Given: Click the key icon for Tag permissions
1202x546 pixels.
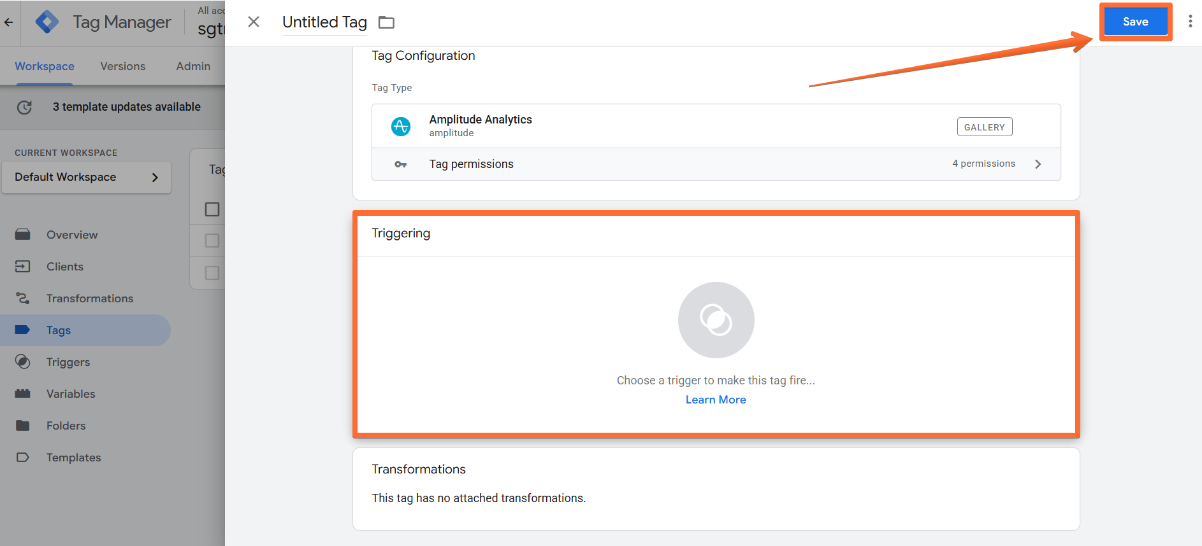Looking at the screenshot, I should [400, 164].
